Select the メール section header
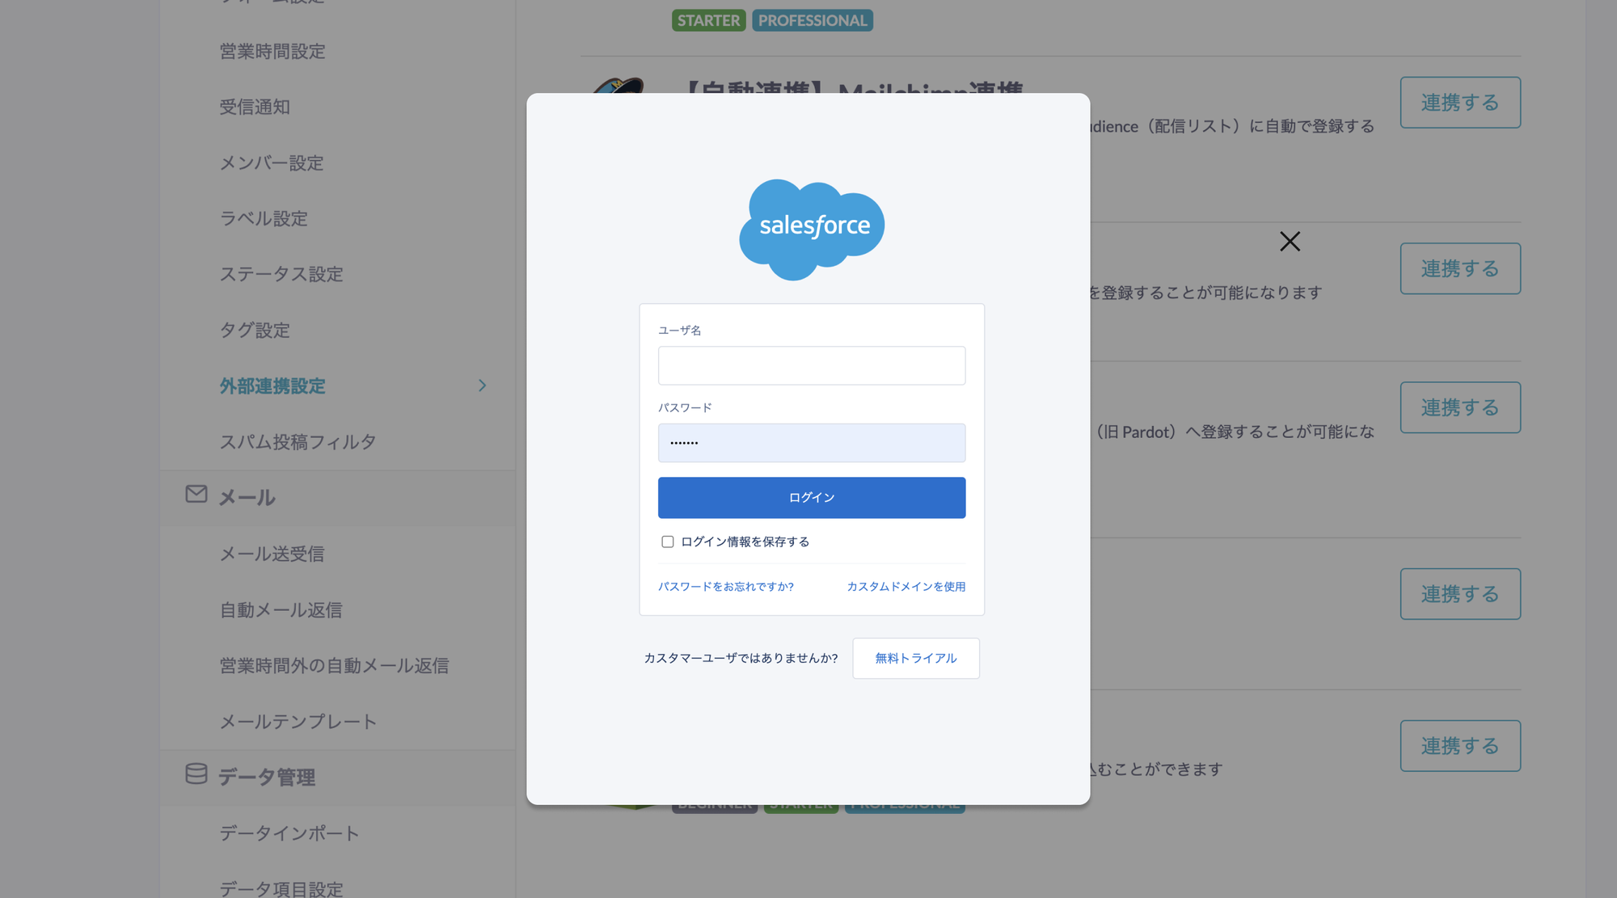The width and height of the screenshot is (1617, 898). [x=337, y=498]
